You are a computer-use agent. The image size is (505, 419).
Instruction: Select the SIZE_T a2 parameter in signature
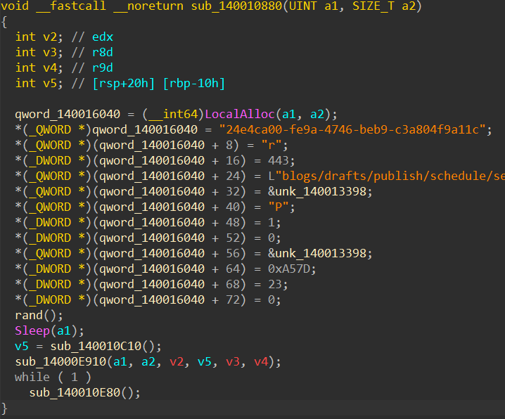[384, 6]
